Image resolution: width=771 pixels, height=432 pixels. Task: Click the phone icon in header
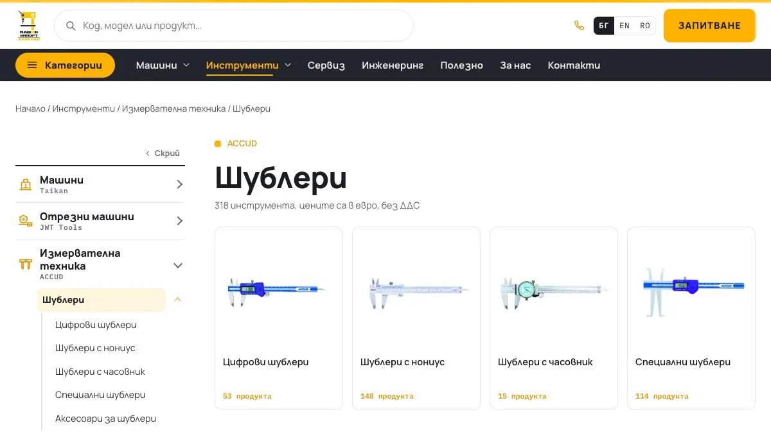point(579,26)
